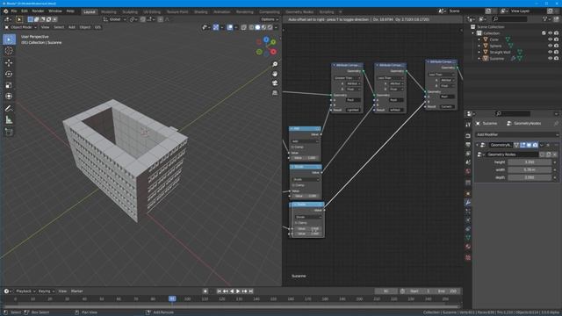This screenshot has width=562, height=316.
Task: Open the Tool properties tab icon
Action: (x=468, y=125)
